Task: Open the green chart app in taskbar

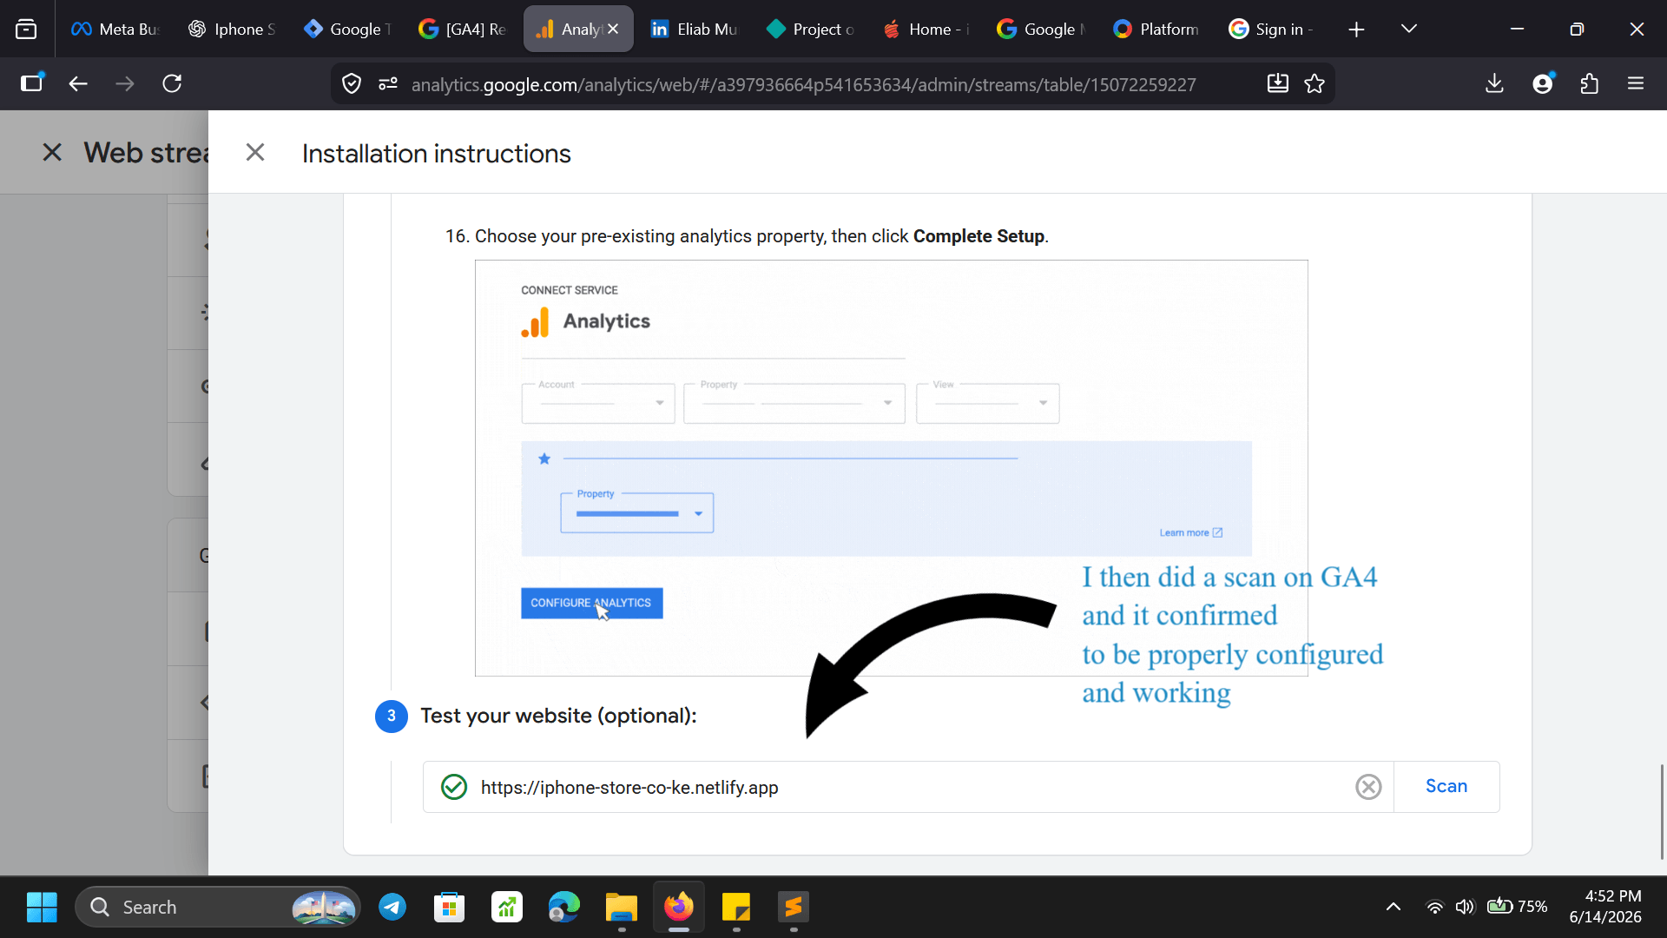Action: [x=507, y=908]
